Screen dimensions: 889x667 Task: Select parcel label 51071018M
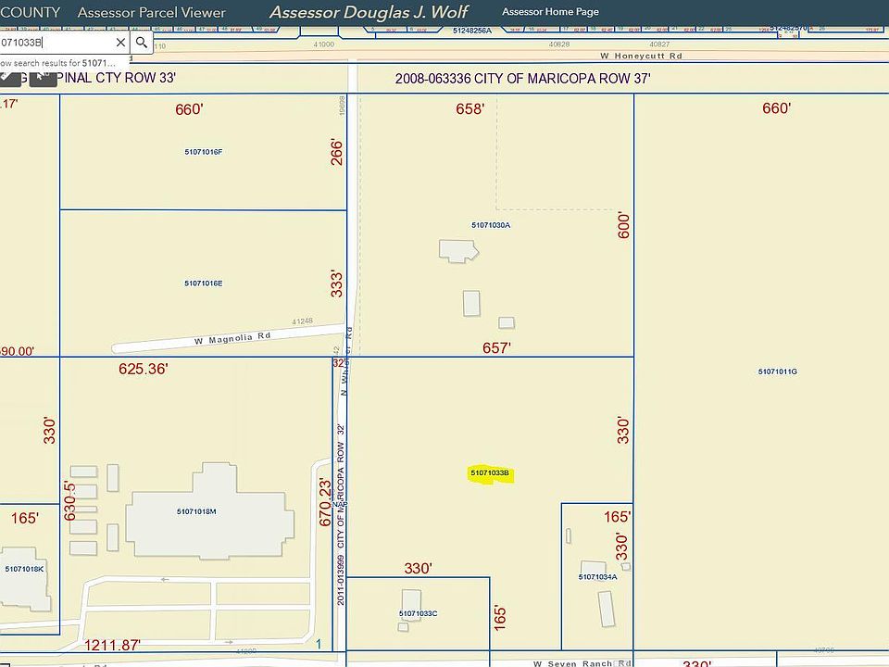(x=196, y=511)
